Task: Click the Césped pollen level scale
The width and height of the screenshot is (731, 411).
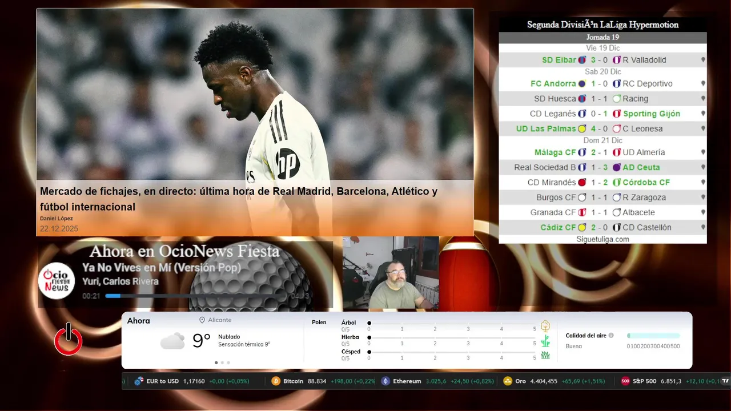Action: (x=452, y=352)
